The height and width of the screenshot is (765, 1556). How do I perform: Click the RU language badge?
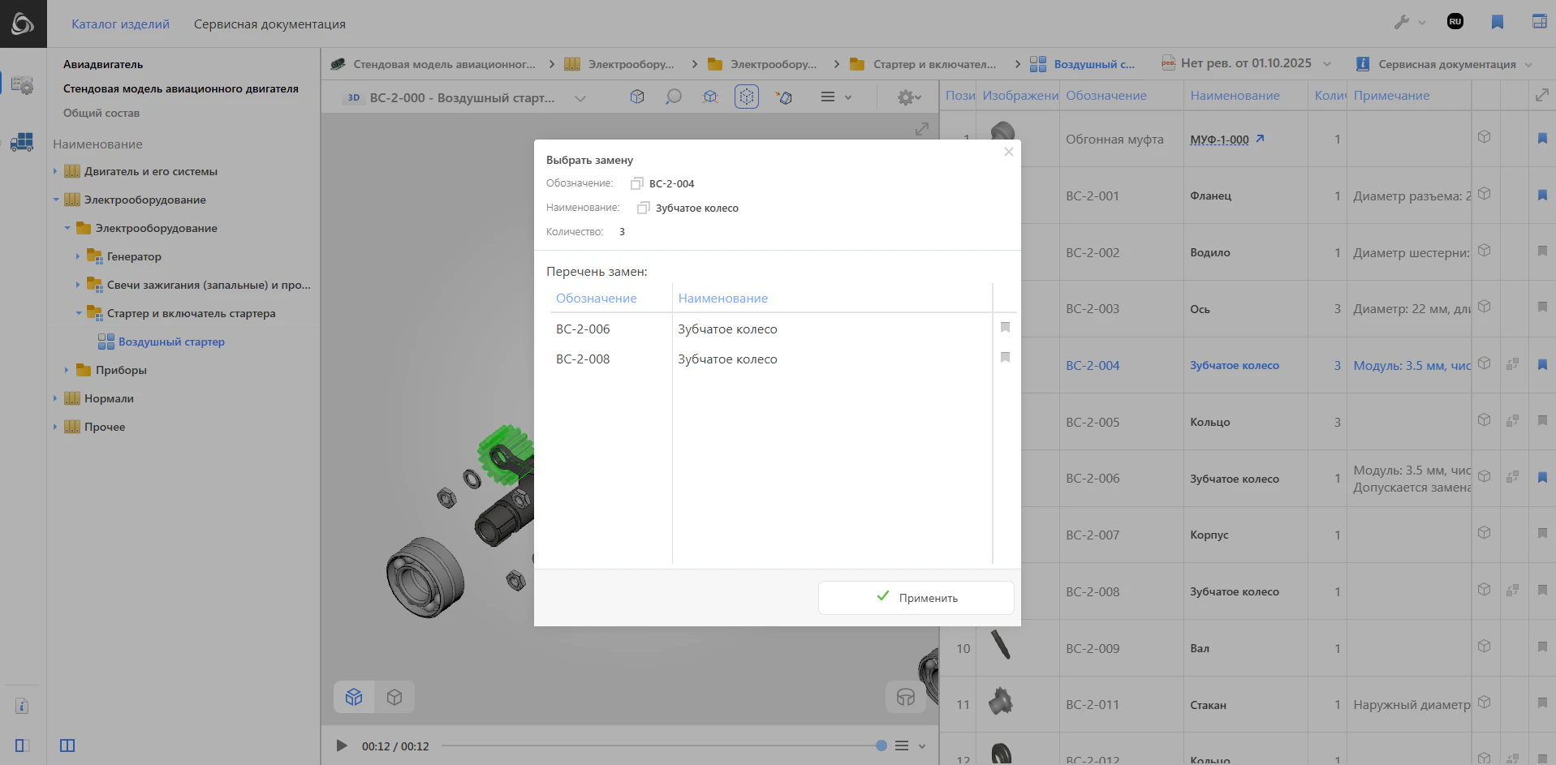(x=1455, y=22)
